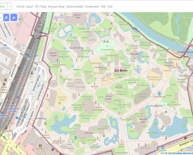The height and width of the screenshot is (155, 193).
Task: Click the Schweinehaus label
Action: pyautogui.click(x=101, y=67)
